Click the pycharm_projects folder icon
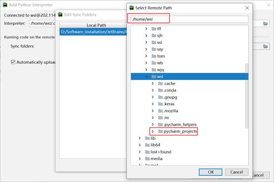Viewport: 274px width, 182px height. click(x=160, y=132)
